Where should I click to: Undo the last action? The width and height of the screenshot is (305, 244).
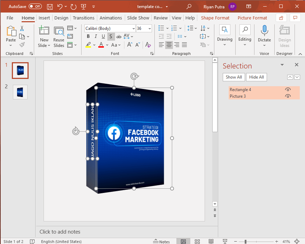coord(60,7)
